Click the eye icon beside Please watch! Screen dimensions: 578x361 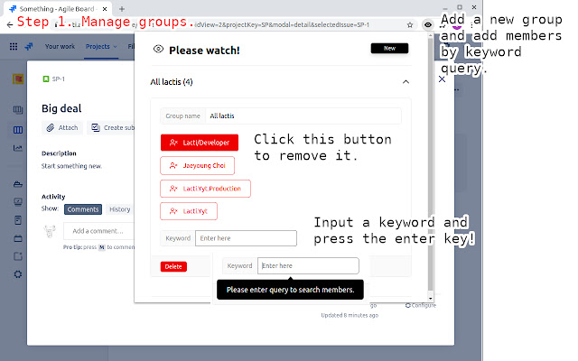click(159, 49)
